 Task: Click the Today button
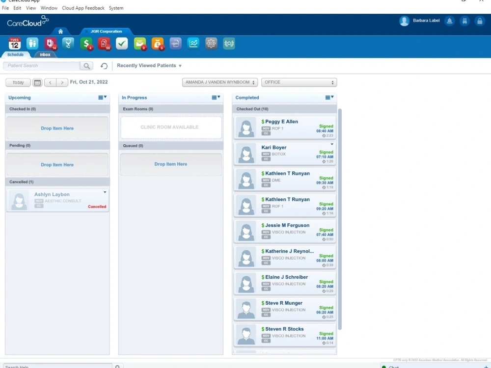(x=18, y=82)
